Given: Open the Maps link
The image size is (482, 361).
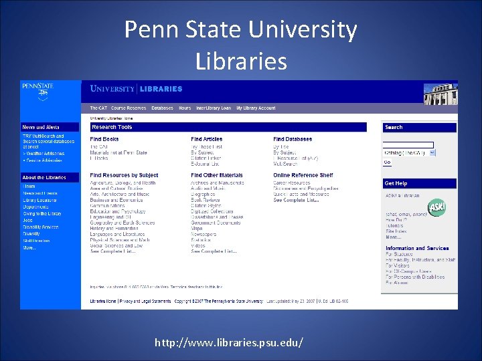Looking at the screenshot, I should (x=197, y=229).
